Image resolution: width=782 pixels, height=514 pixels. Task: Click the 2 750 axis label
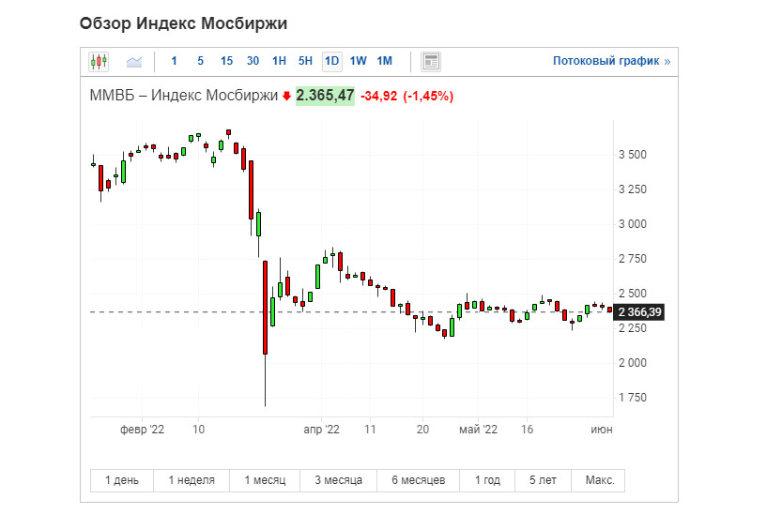633,259
